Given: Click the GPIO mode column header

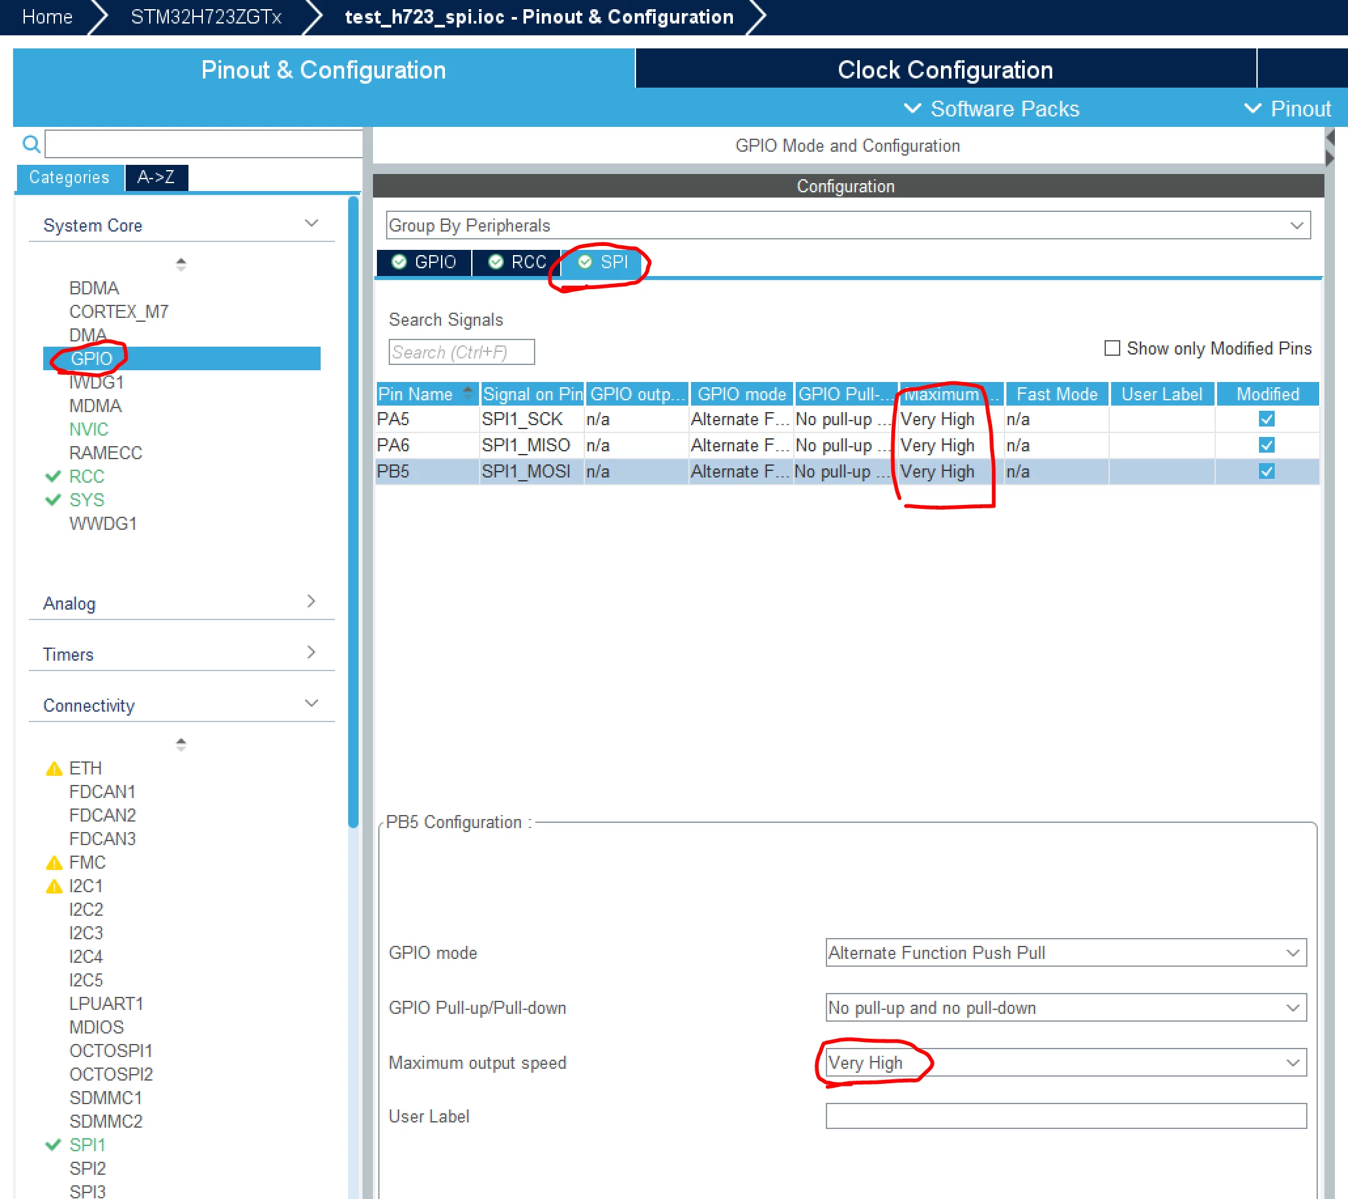Looking at the screenshot, I should coord(742,394).
